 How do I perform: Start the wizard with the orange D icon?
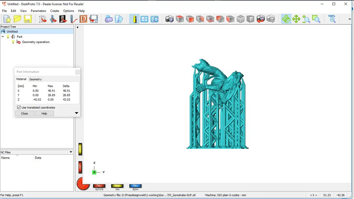(83, 19)
